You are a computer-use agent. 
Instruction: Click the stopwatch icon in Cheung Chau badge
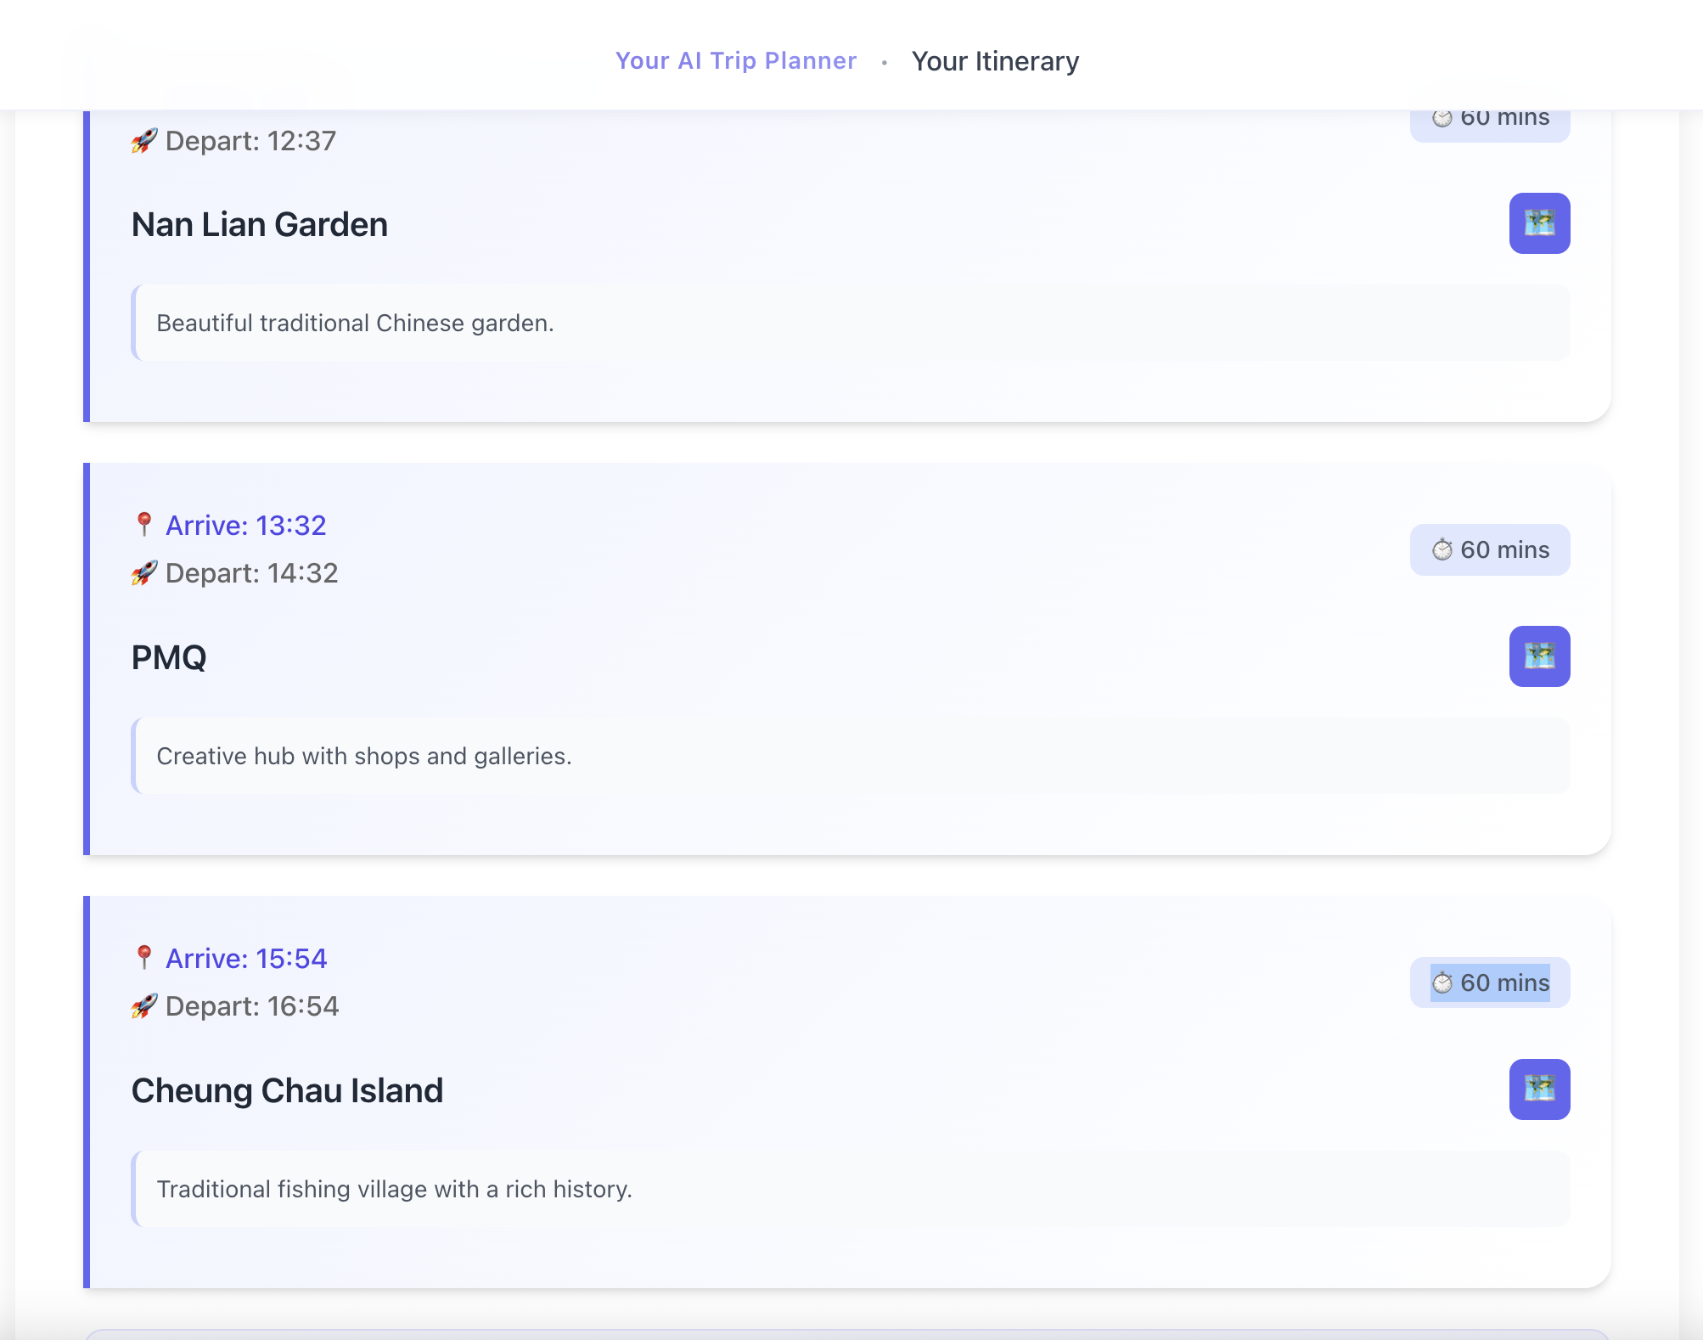pyautogui.click(x=1442, y=983)
